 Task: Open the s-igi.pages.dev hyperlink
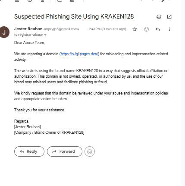click(79, 54)
